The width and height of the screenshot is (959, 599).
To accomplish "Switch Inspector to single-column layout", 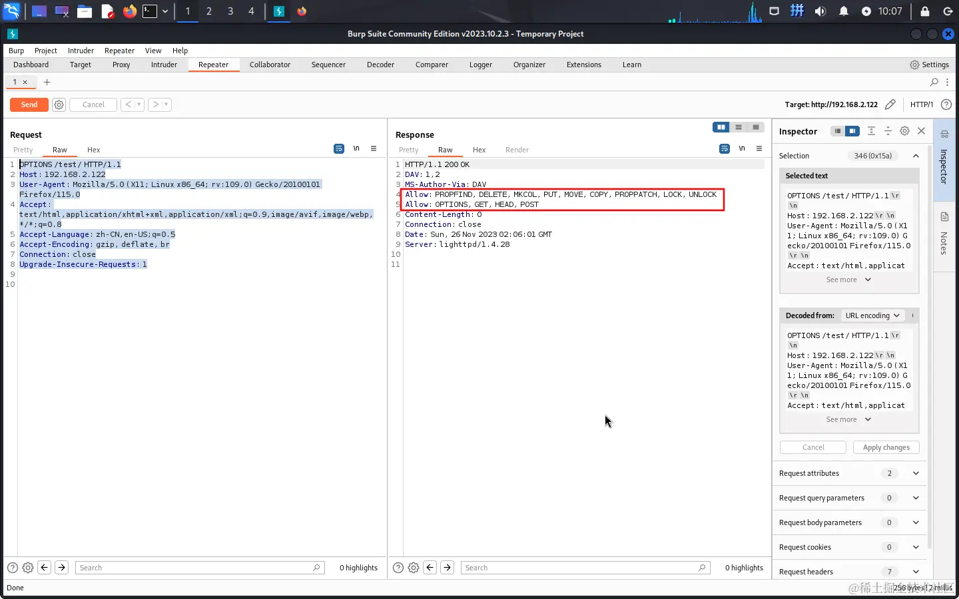I will click(838, 131).
